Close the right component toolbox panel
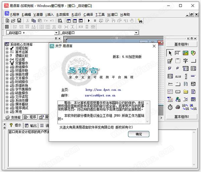The width and height of the screenshot is (201, 172). pyautogui.click(x=195, y=38)
